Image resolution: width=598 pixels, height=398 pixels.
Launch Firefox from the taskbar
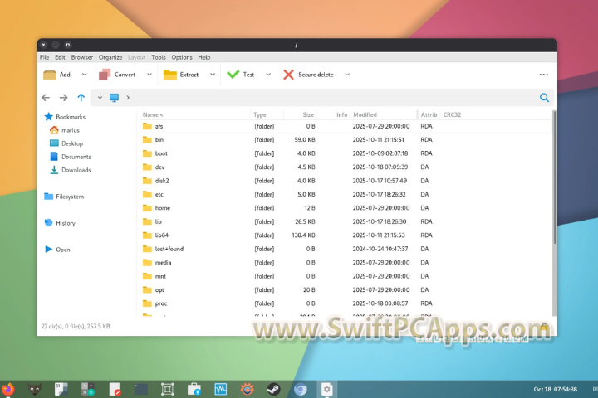(7, 389)
